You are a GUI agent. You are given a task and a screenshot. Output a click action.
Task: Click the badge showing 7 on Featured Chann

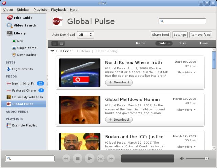(x=41, y=90)
